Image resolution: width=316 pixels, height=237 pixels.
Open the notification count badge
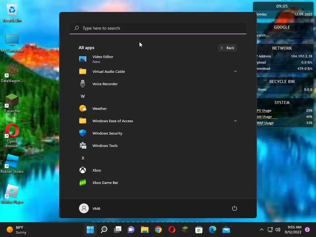307,230
